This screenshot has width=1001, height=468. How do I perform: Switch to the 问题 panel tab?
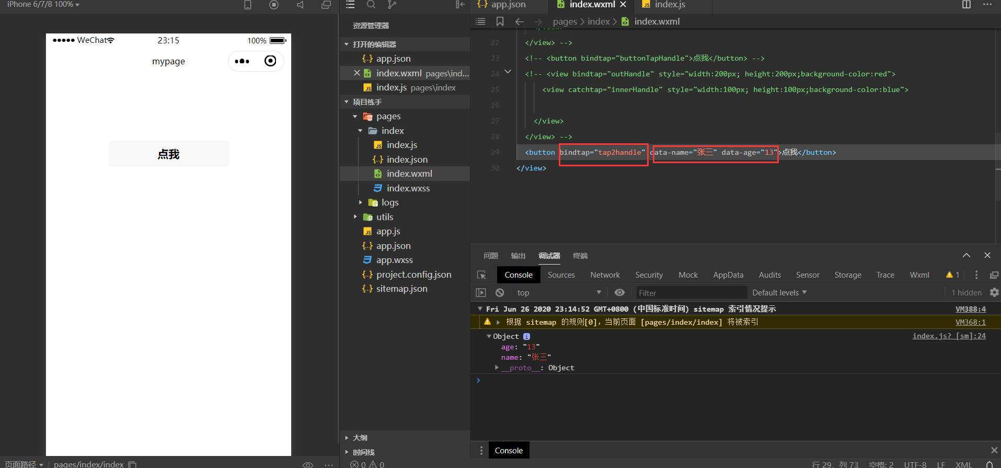pyautogui.click(x=491, y=256)
